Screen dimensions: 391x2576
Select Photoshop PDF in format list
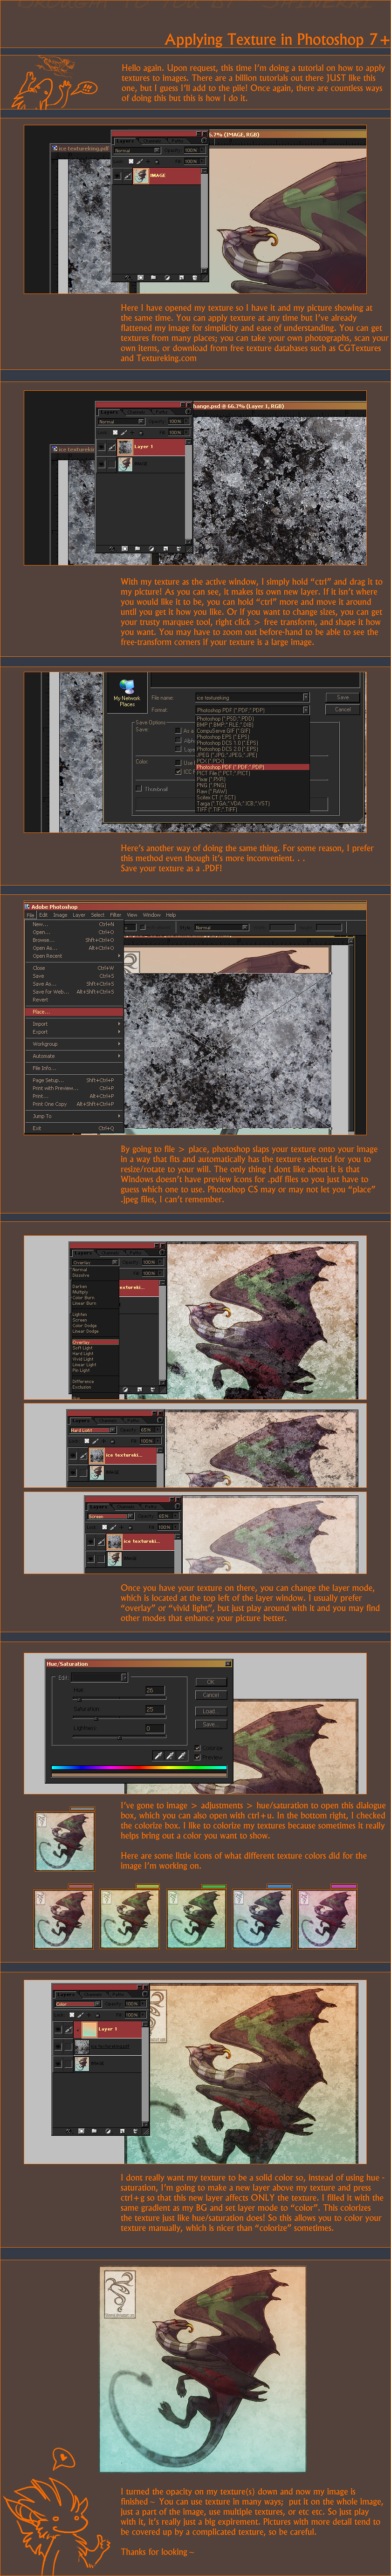click(252, 767)
